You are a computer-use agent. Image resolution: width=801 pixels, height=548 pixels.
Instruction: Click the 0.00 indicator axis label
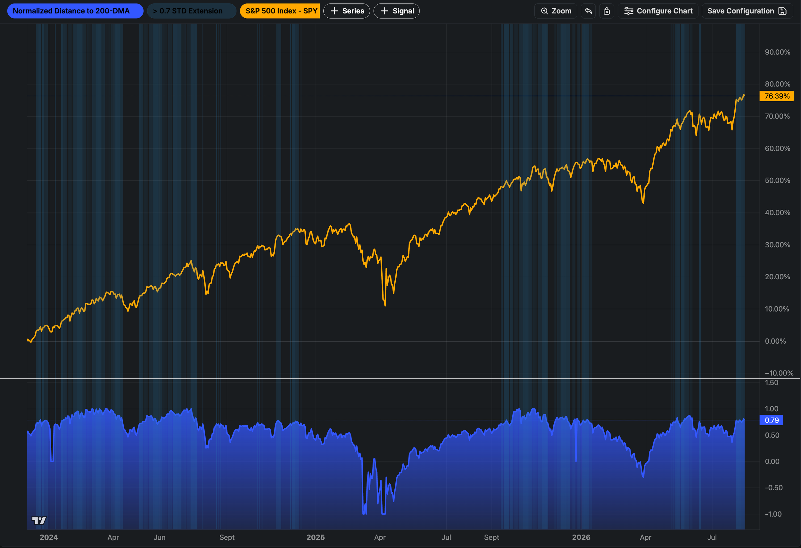tap(772, 462)
